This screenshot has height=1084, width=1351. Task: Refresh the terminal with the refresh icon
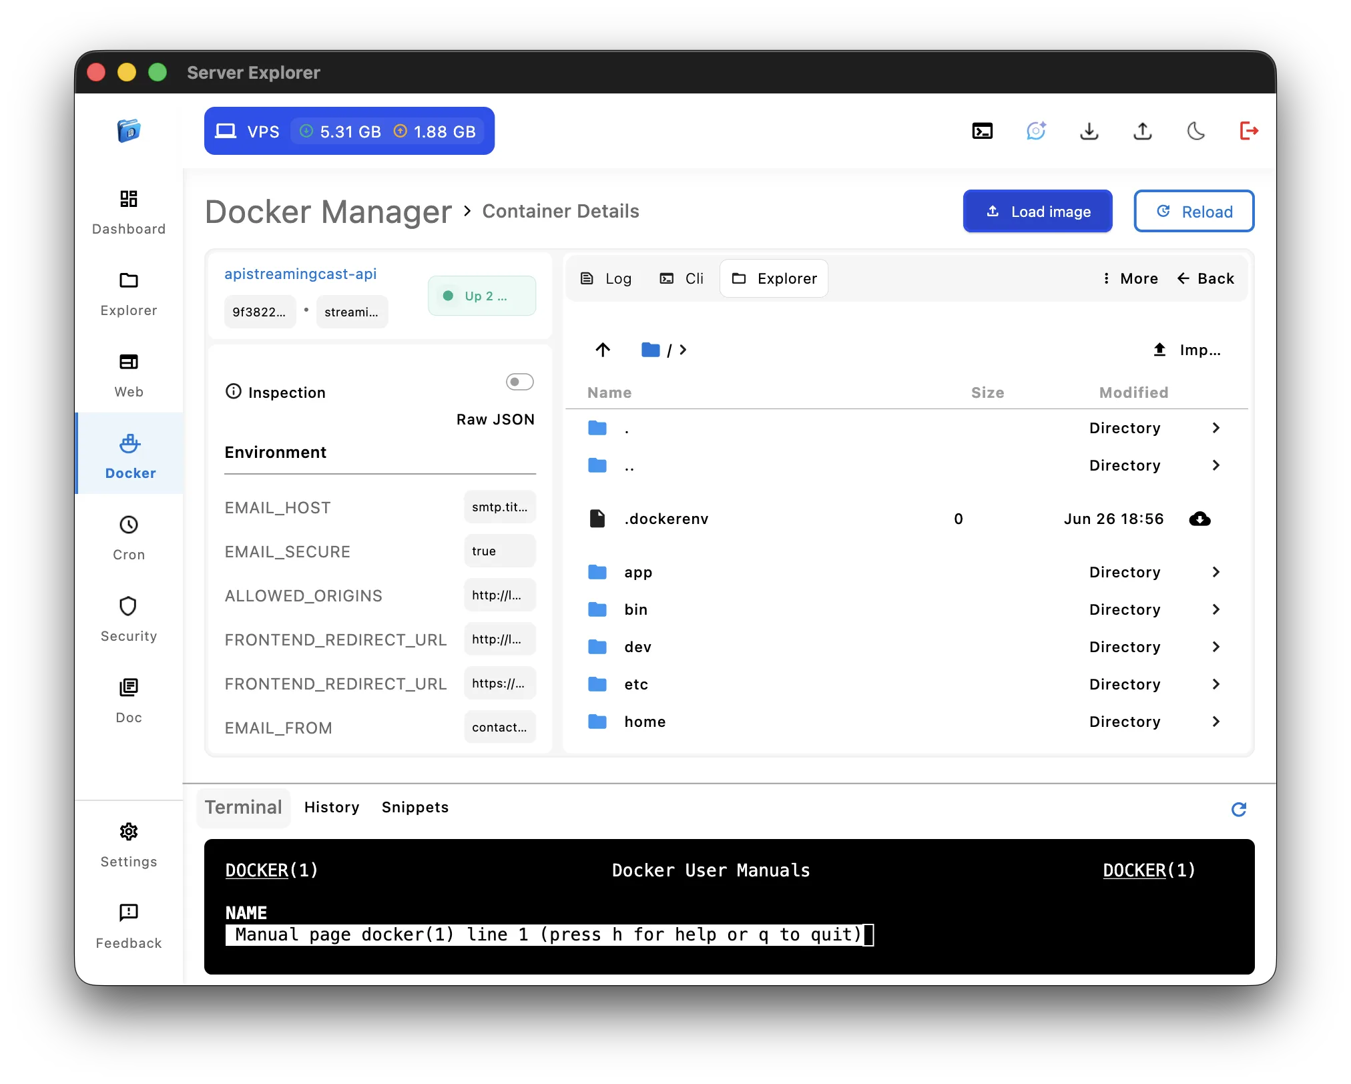[1239, 809]
